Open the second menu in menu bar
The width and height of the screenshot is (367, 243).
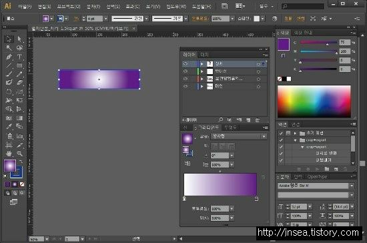44,6
